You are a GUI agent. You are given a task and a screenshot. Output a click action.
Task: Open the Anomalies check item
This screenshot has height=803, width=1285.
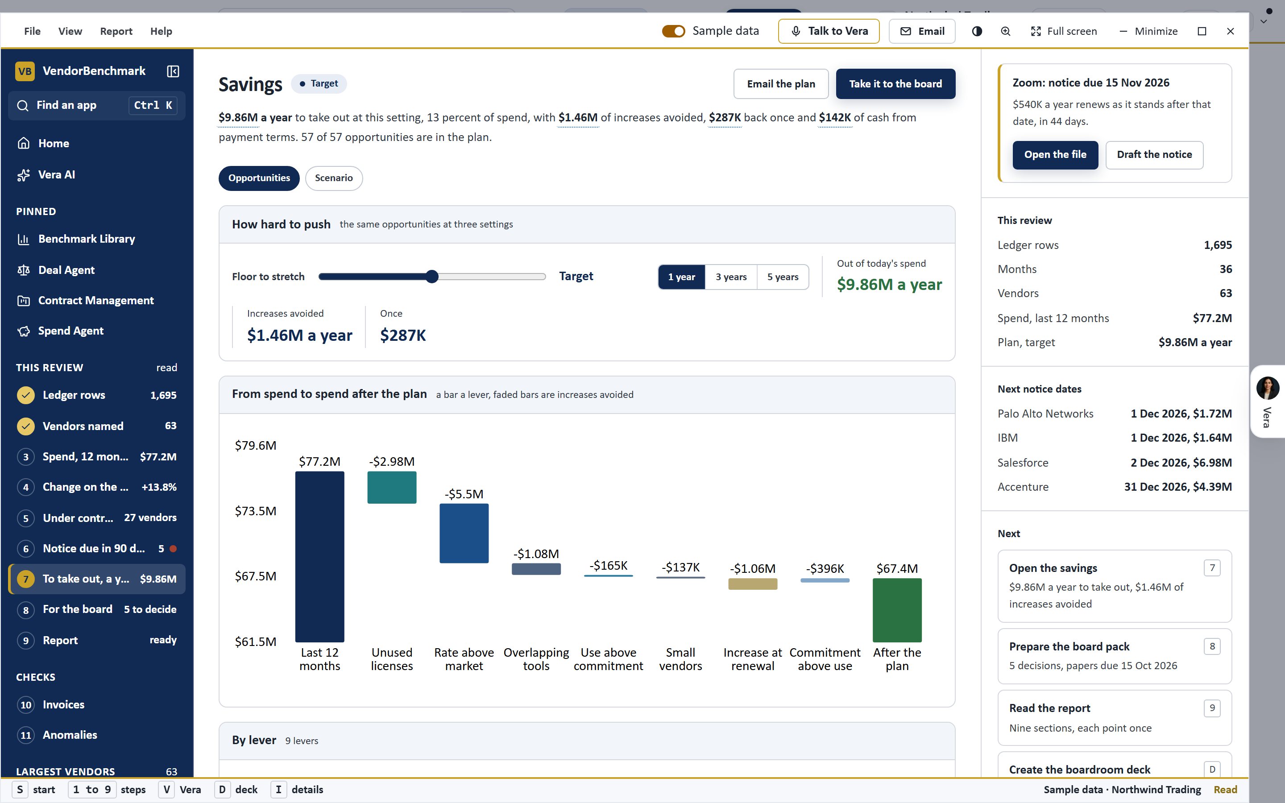pyautogui.click(x=97, y=735)
